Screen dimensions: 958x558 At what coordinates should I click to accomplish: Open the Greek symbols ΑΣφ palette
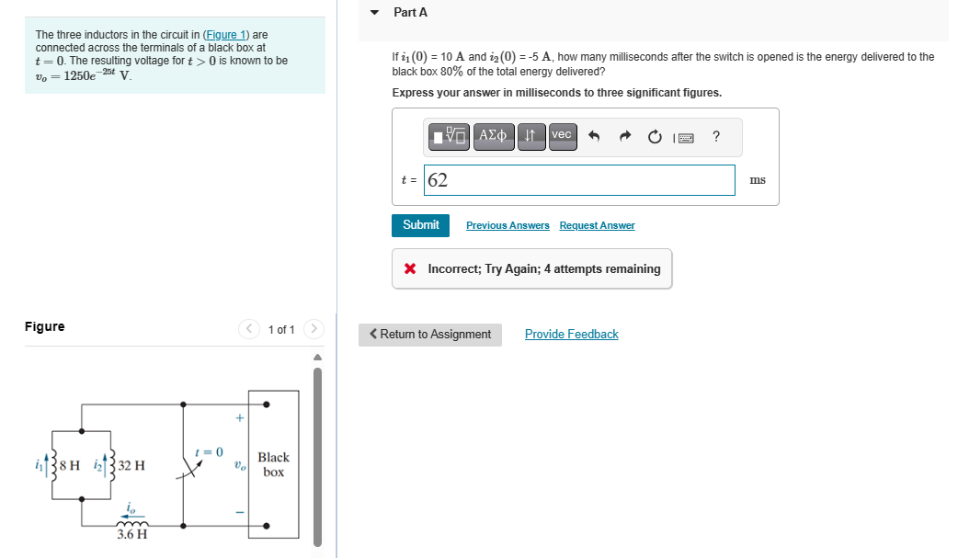[x=493, y=136]
